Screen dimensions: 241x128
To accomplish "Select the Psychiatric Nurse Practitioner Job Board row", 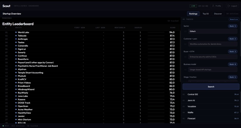I will (90, 66).
